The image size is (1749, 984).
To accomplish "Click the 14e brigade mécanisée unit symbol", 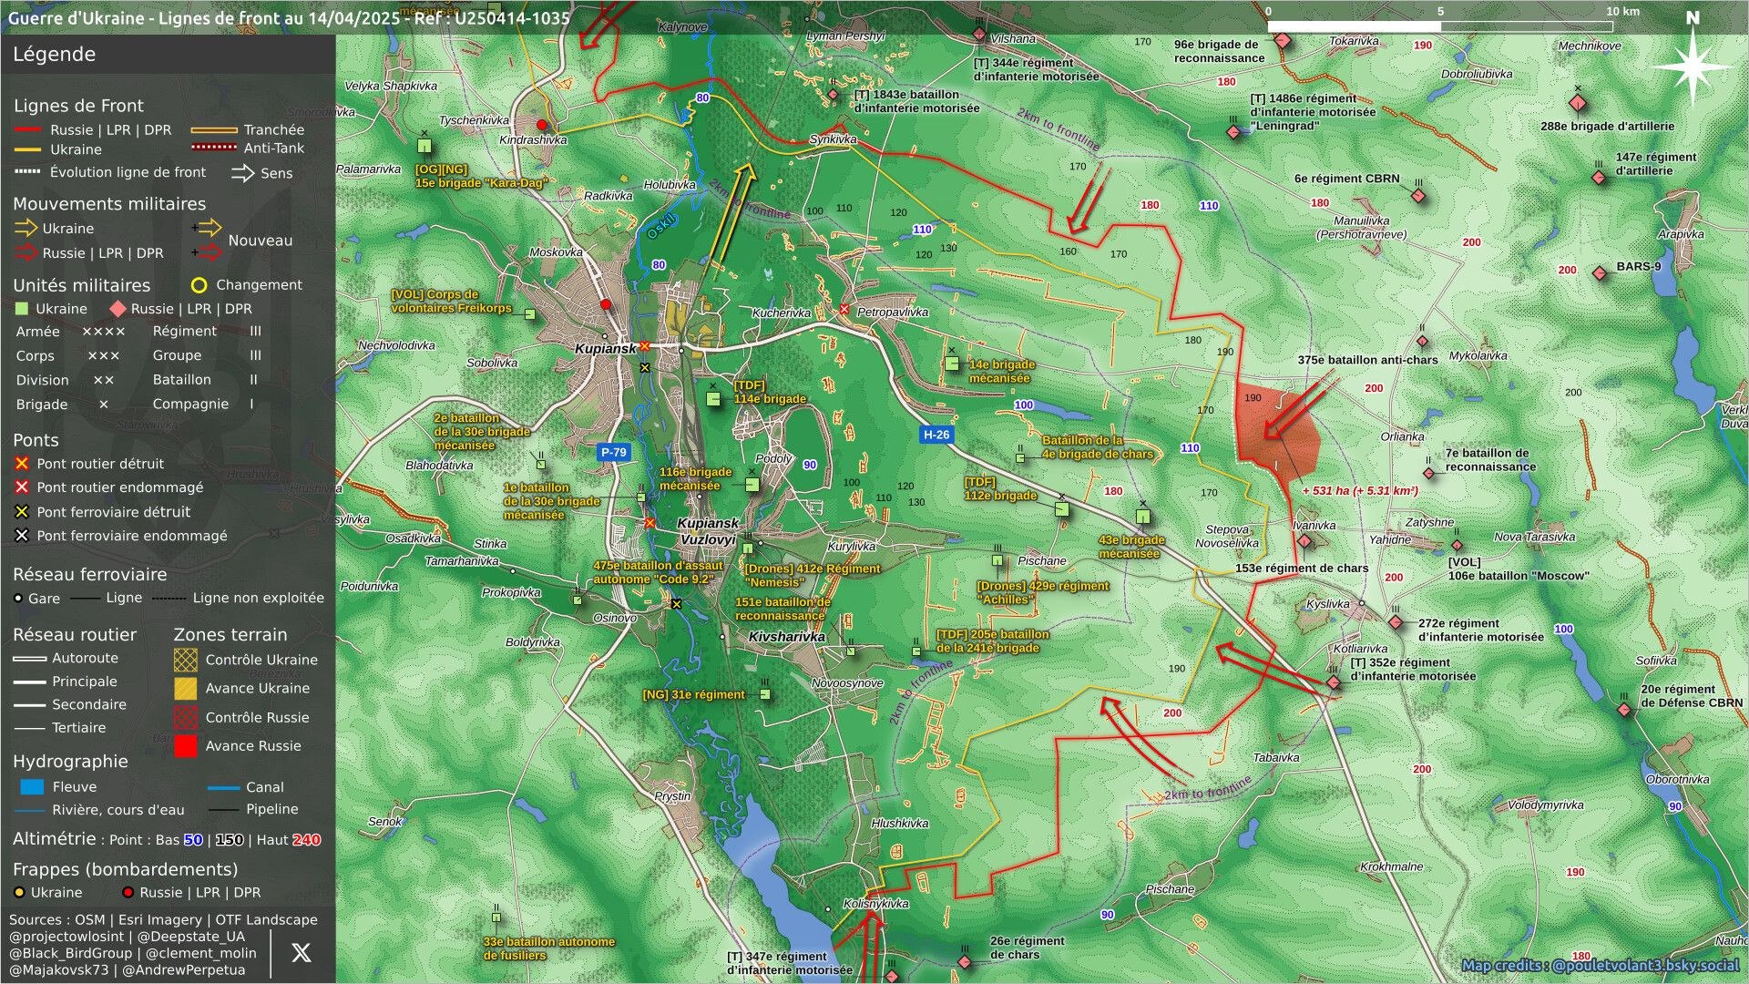I will (952, 364).
